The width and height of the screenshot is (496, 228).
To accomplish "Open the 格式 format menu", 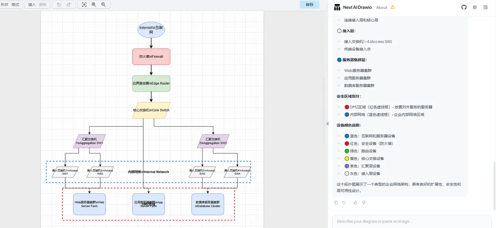I will pyautogui.click(x=15, y=5).
